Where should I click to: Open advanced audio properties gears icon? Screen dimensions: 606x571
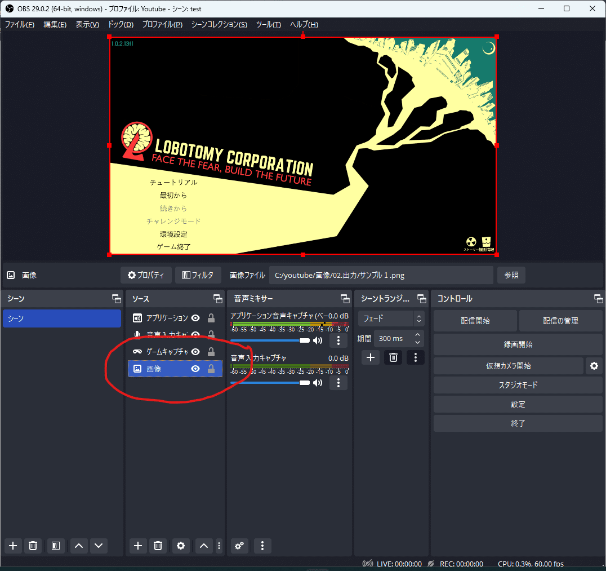coord(239,546)
